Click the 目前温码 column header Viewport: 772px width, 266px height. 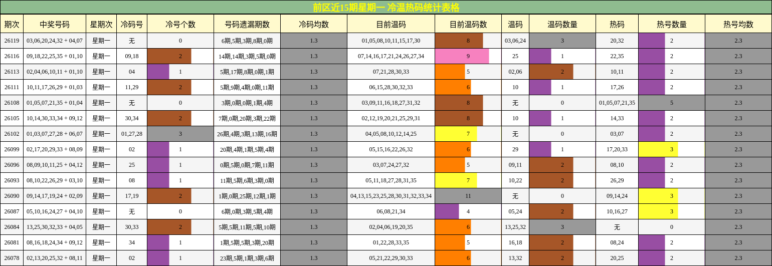(x=391, y=24)
